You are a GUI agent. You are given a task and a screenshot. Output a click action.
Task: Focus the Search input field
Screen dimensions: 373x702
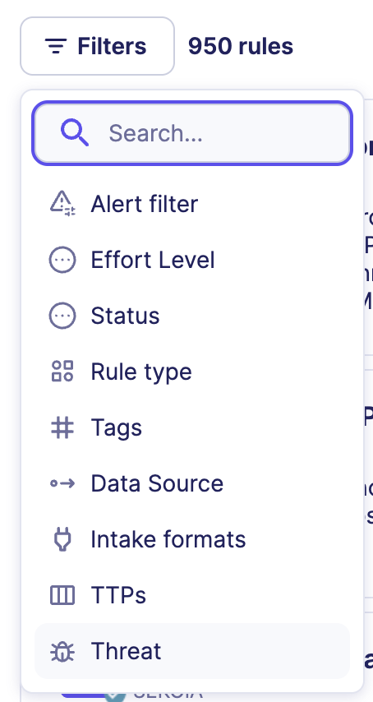pos(192,133)
